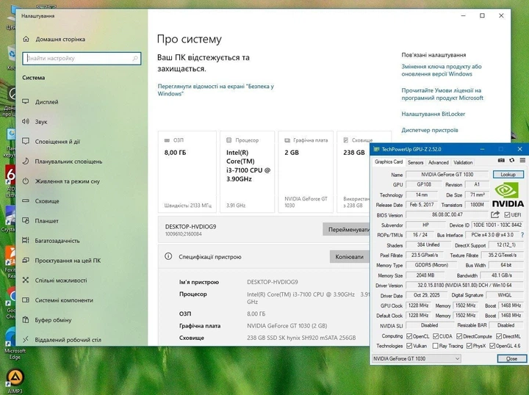Open Microsoft license terms link
Image resolution: width=529 pixels, height=395 pixels.
coord(442,94)
